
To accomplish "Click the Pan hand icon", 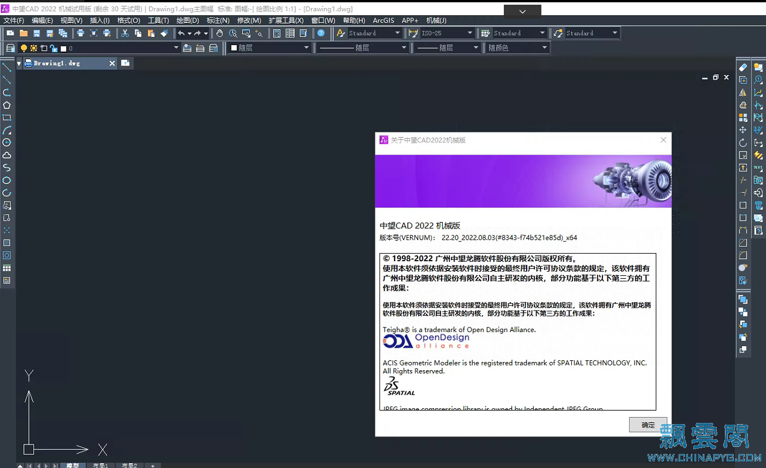I will pos(220,33).
